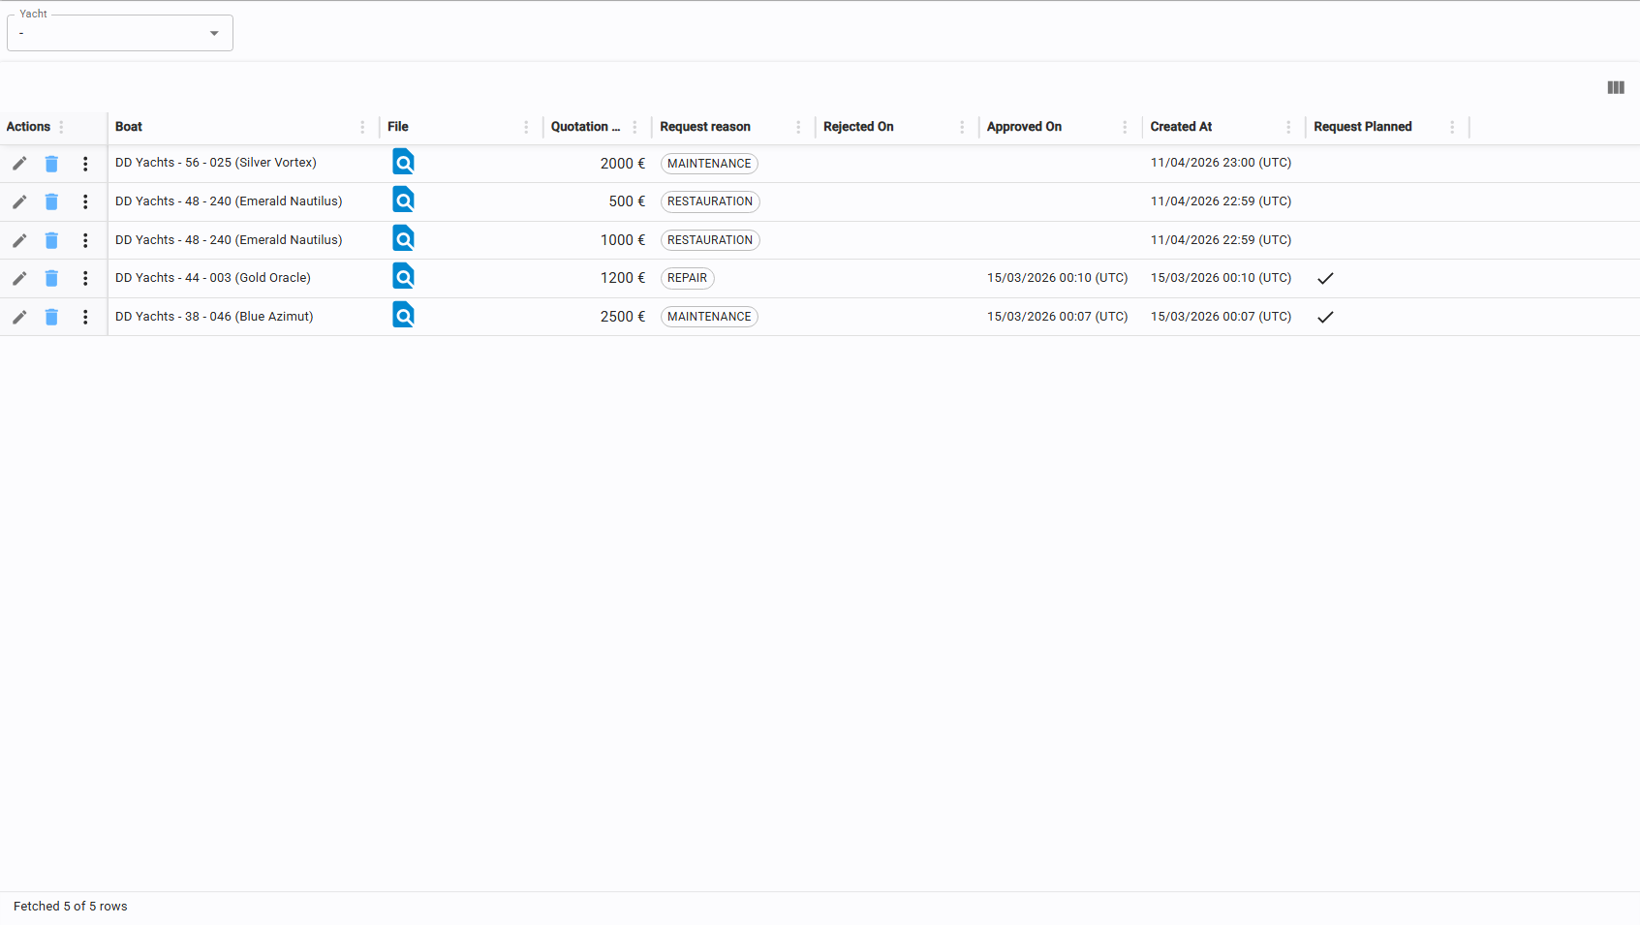
Task: Open more actions for Blue Azimut row
Action: [x=85, y=317]
